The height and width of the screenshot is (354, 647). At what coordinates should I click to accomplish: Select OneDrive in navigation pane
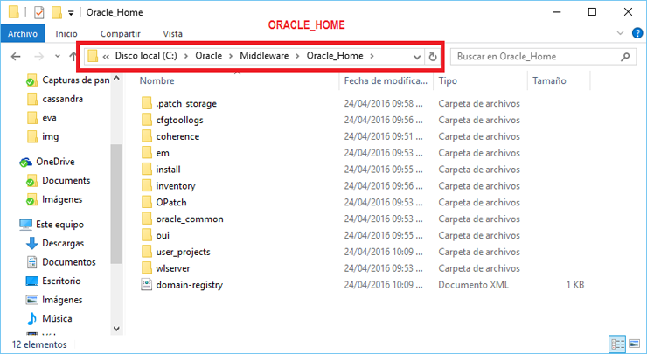click(x=55, y=162)
